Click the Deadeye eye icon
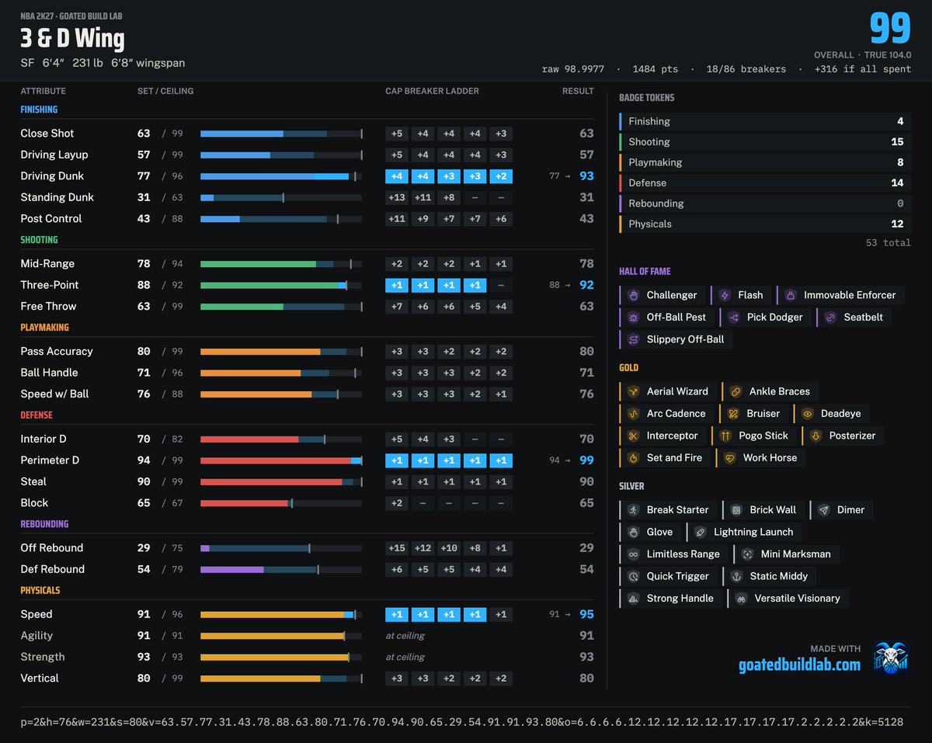This screenshot has height=743, width=932. 807,414
